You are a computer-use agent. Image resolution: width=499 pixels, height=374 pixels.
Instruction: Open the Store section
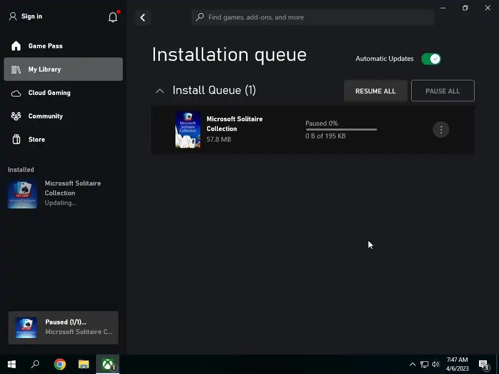[63, 139]
